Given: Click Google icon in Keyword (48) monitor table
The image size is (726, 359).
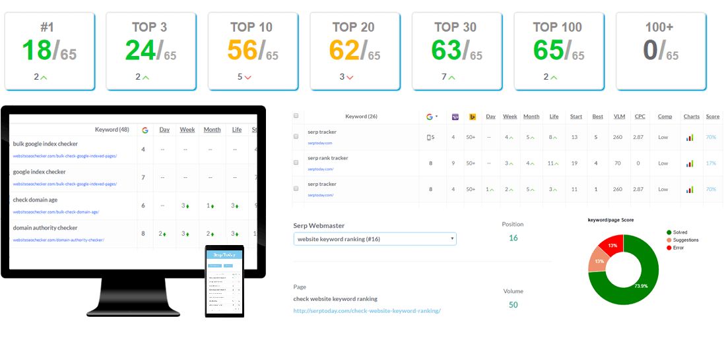Looking at the screenshot, I should tap(145, 130).
